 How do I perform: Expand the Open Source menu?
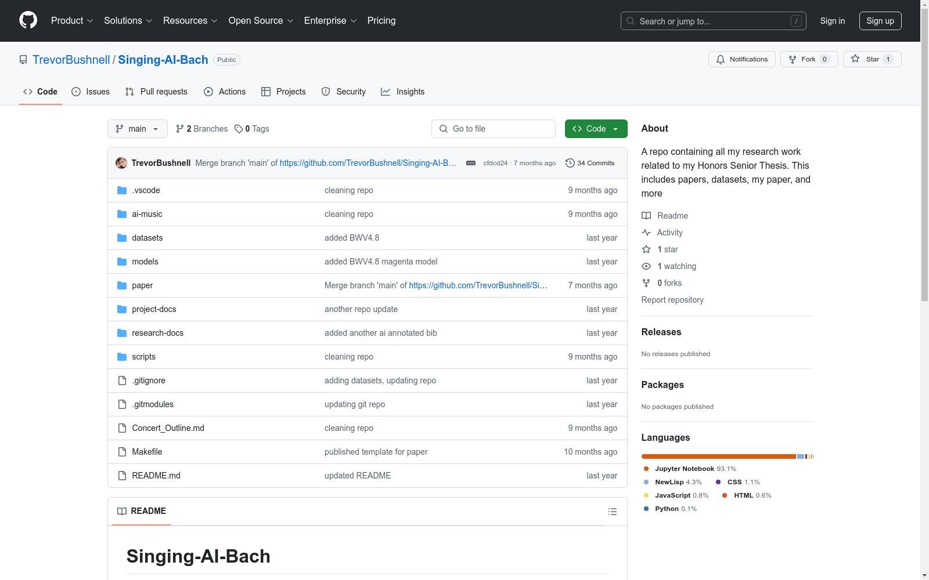coord(261,20)
